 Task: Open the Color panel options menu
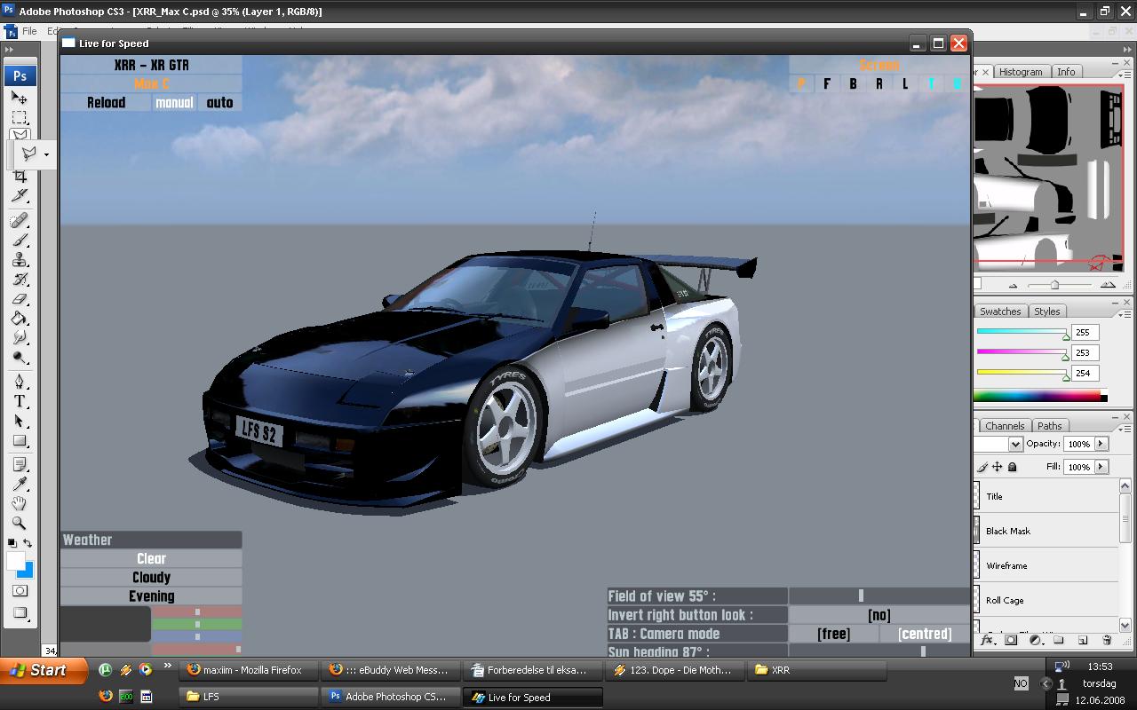[1125, 314]
